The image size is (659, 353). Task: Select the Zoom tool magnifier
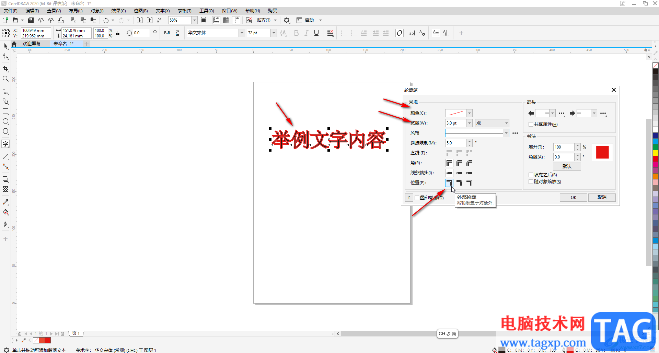(x=5, y=79)
